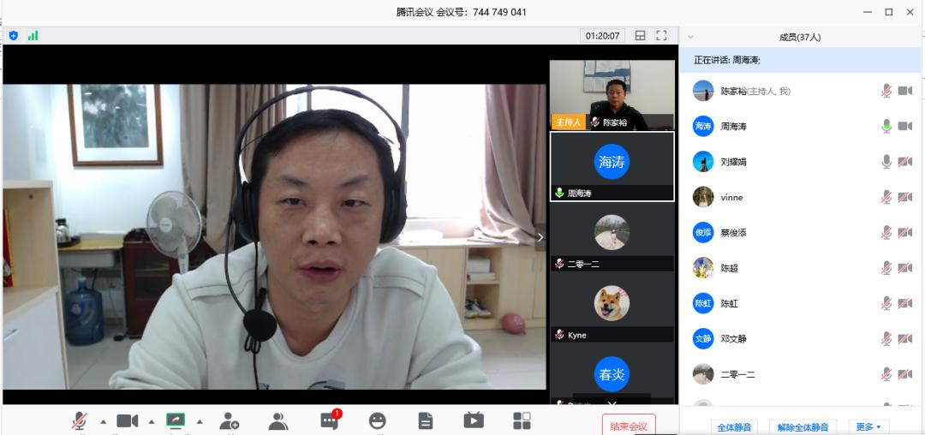Click the name 邓文静 in members list
Viewport: 925px width, 435px height.
(x=733, y=338)
